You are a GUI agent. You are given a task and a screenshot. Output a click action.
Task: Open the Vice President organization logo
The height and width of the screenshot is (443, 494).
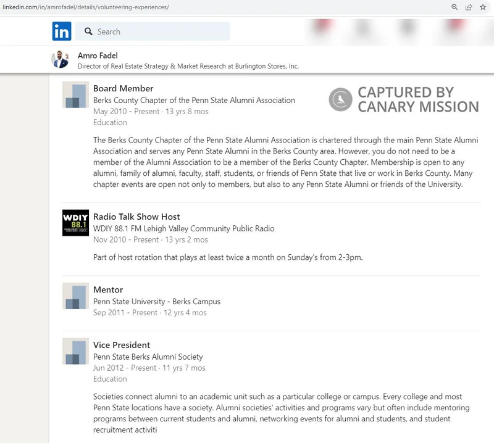coord(75,352)
